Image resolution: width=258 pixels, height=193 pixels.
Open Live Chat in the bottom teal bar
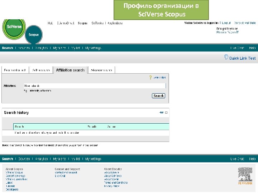pyautogui.click(x=237, y=159)
